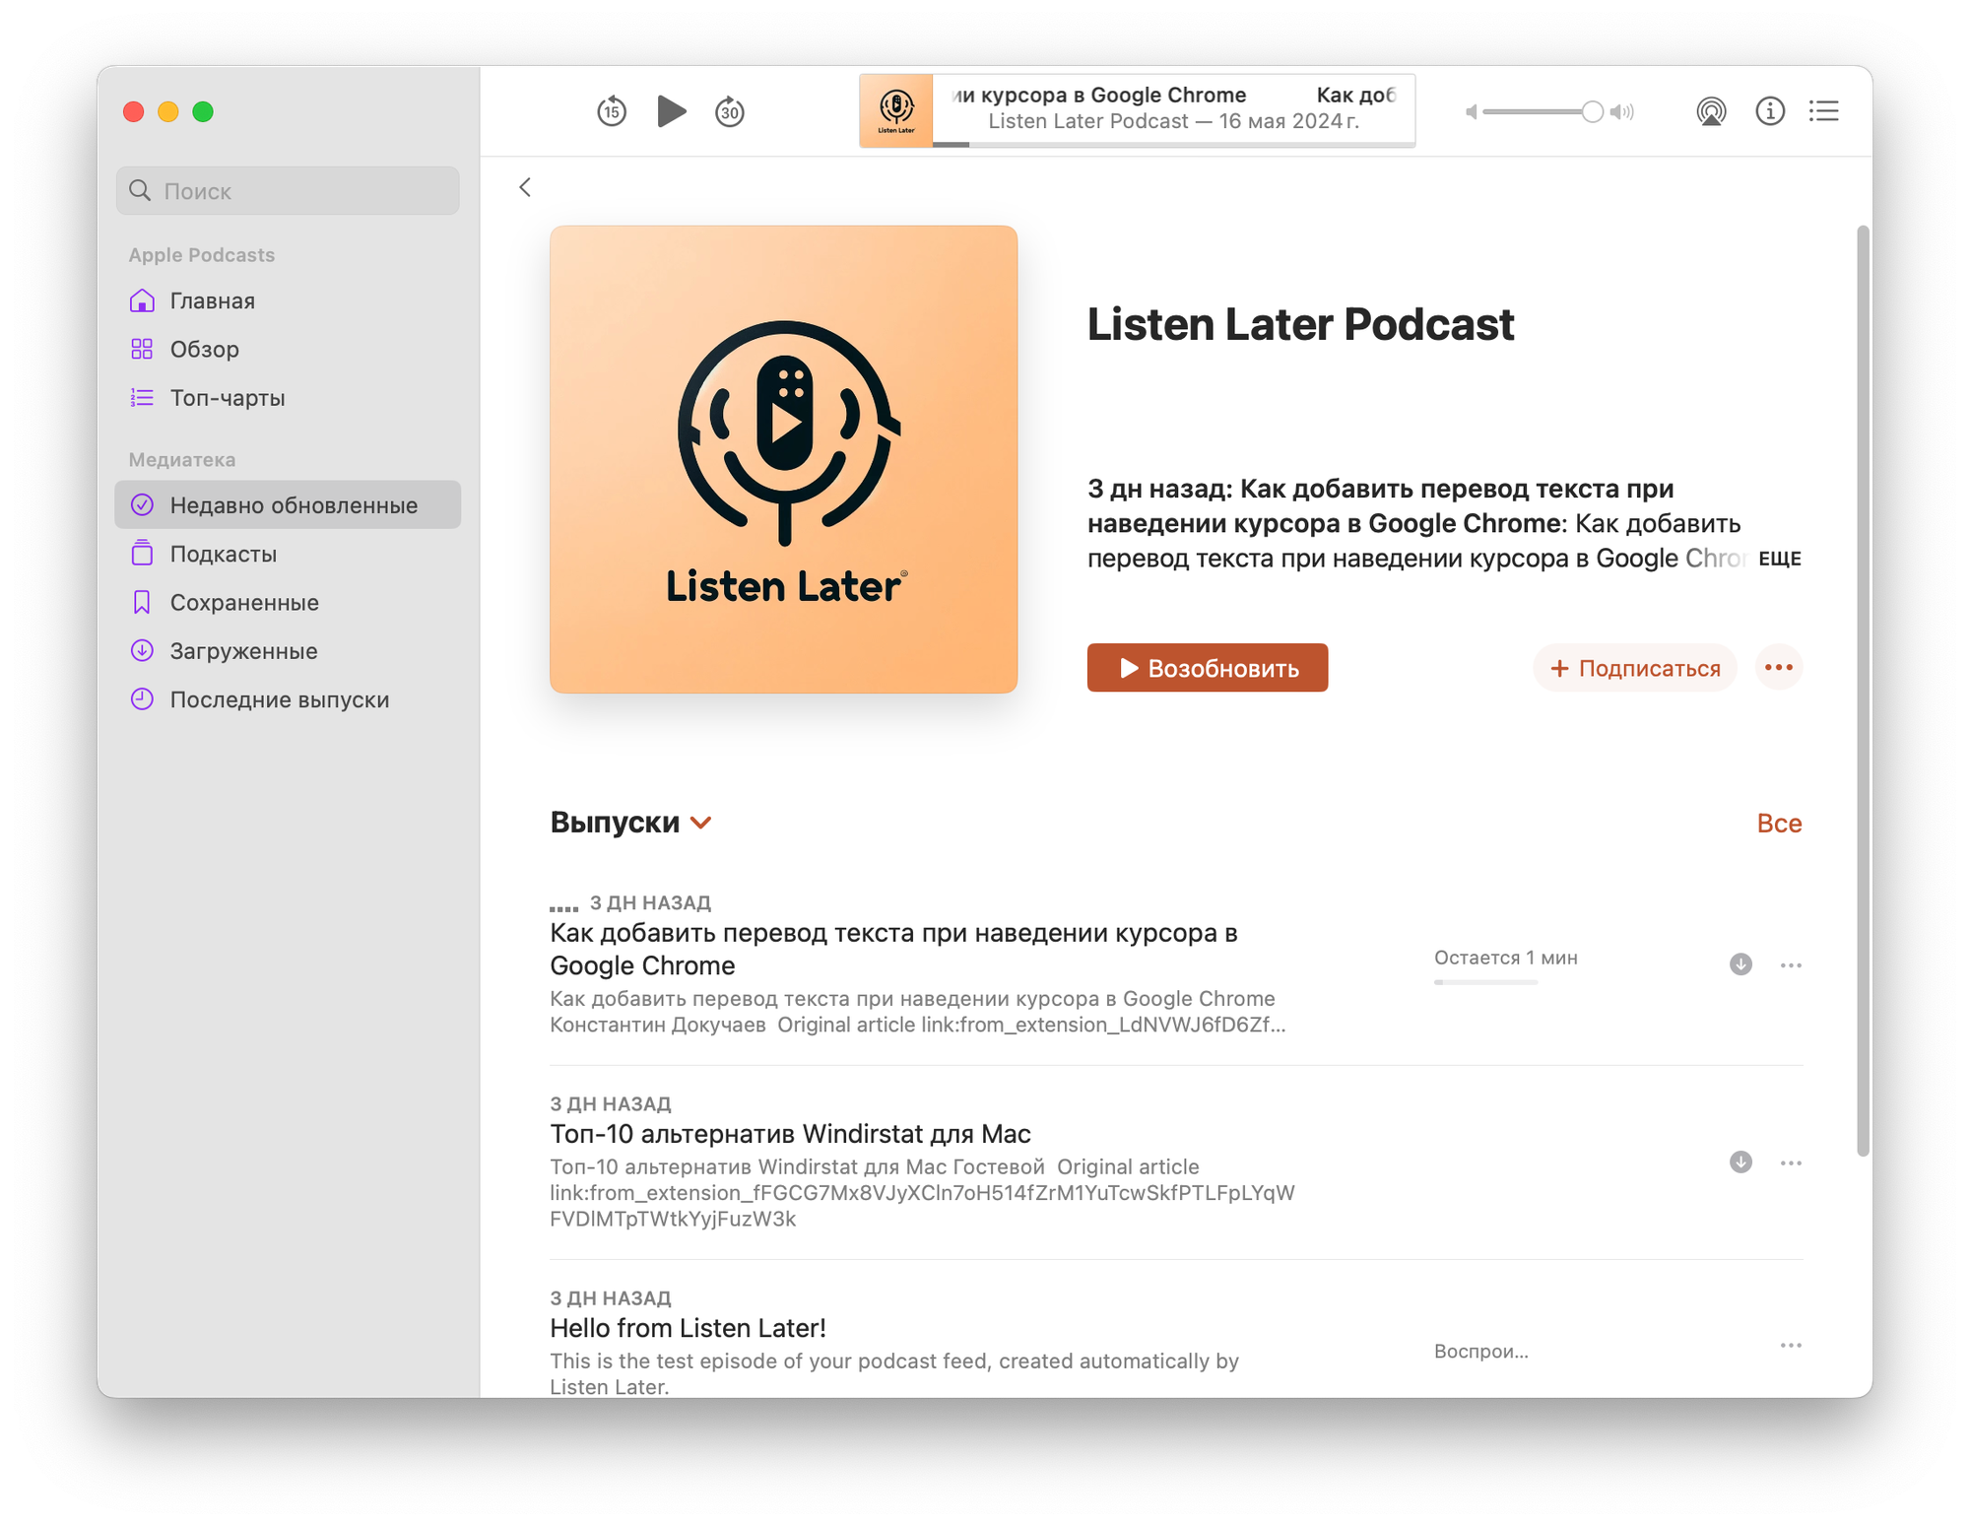The image size is (1970, 1526).
Task: Skip back 15 seconds
Action: [612, 111]
